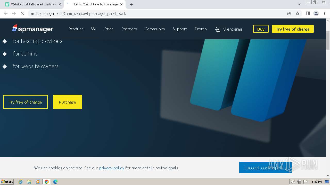Open the Promo menu item
Screen dimensions: 330x185
pyautogui.click(x=201, y=29)
